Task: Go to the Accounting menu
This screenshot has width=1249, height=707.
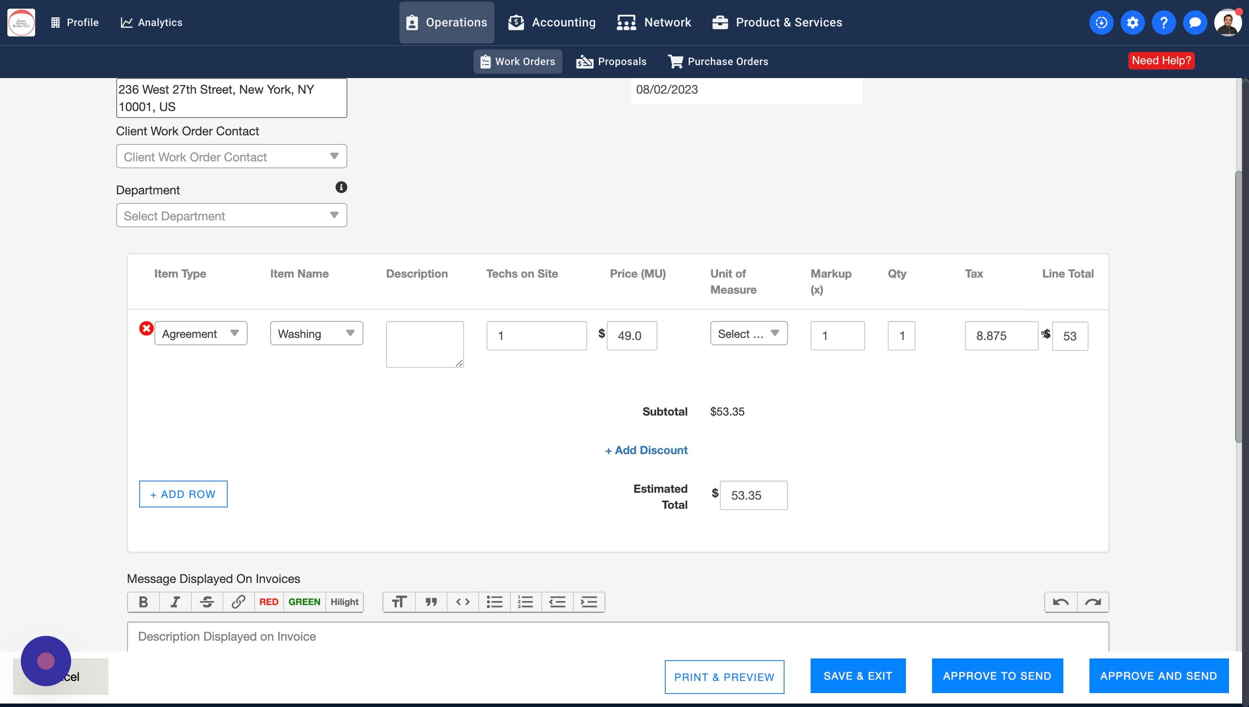Action: [552, 22]
